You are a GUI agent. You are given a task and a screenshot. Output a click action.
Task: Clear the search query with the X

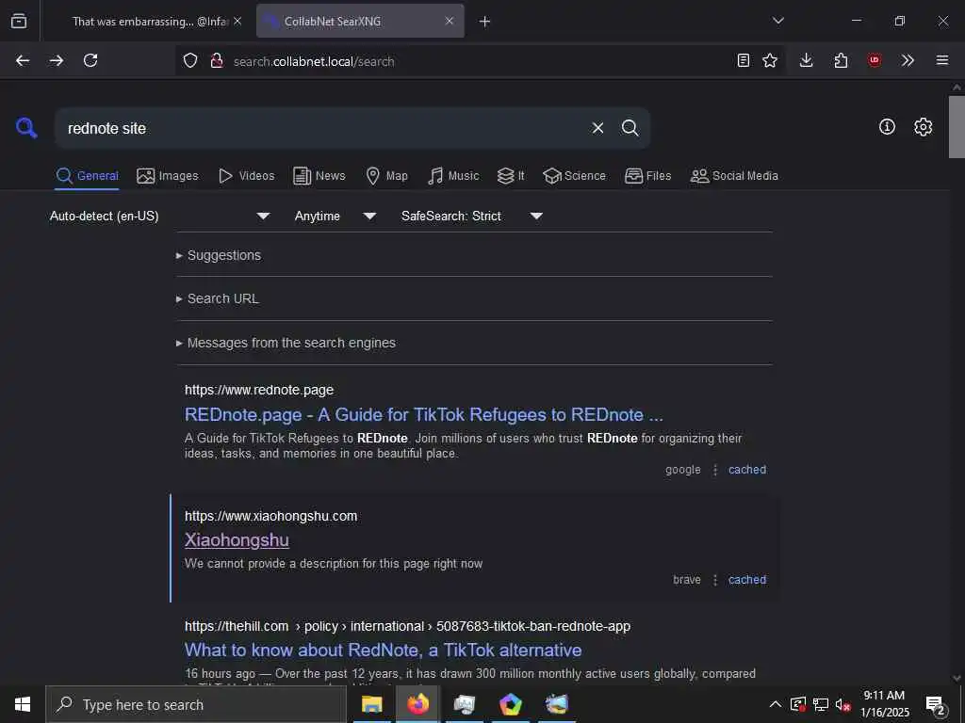click(x=597, y=128)
